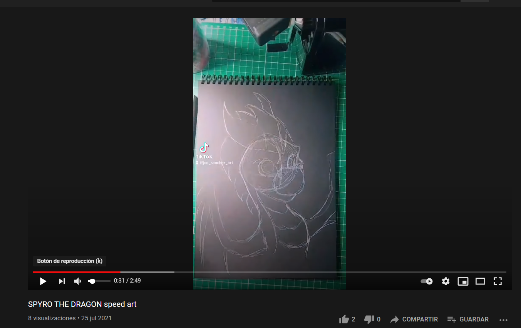Adjust the volume slider
Viewport: 521px width, 328px height.
[99, 281]
